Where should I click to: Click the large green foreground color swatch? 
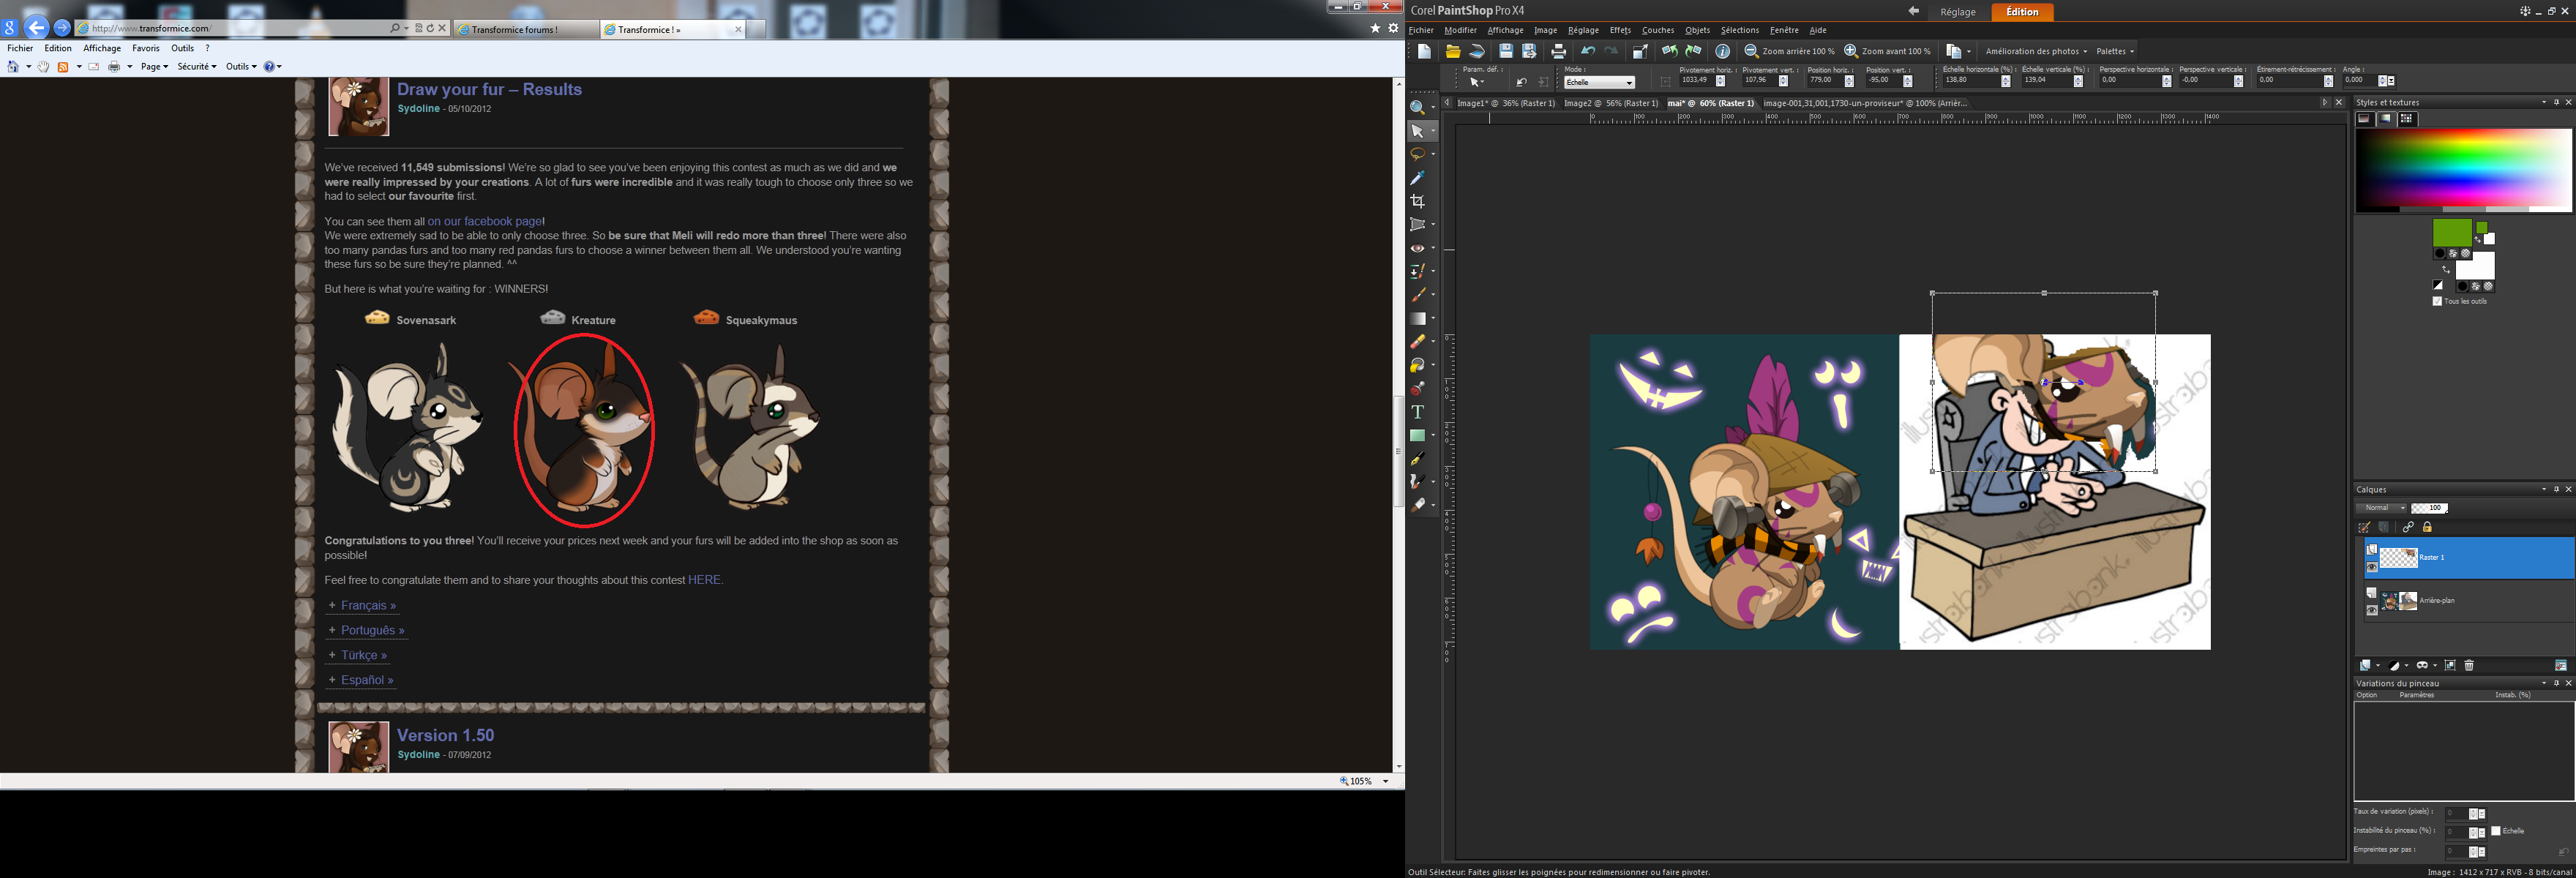click(x=2452, y=233)
